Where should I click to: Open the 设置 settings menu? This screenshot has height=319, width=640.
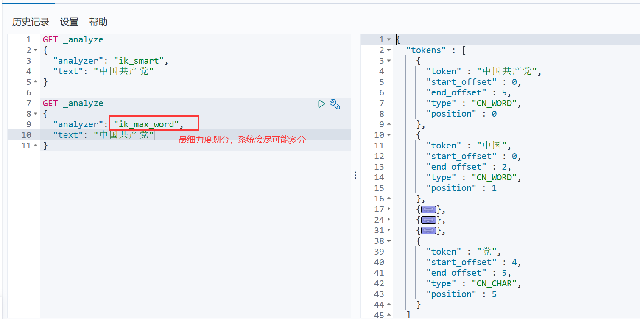69,22
